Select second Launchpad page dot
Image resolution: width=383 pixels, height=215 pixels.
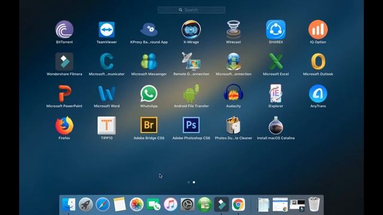[194, 182]
